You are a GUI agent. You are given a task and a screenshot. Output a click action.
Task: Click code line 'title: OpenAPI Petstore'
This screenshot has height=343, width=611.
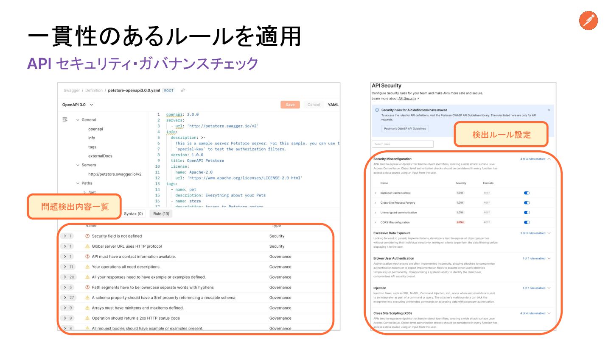(197, 160)
